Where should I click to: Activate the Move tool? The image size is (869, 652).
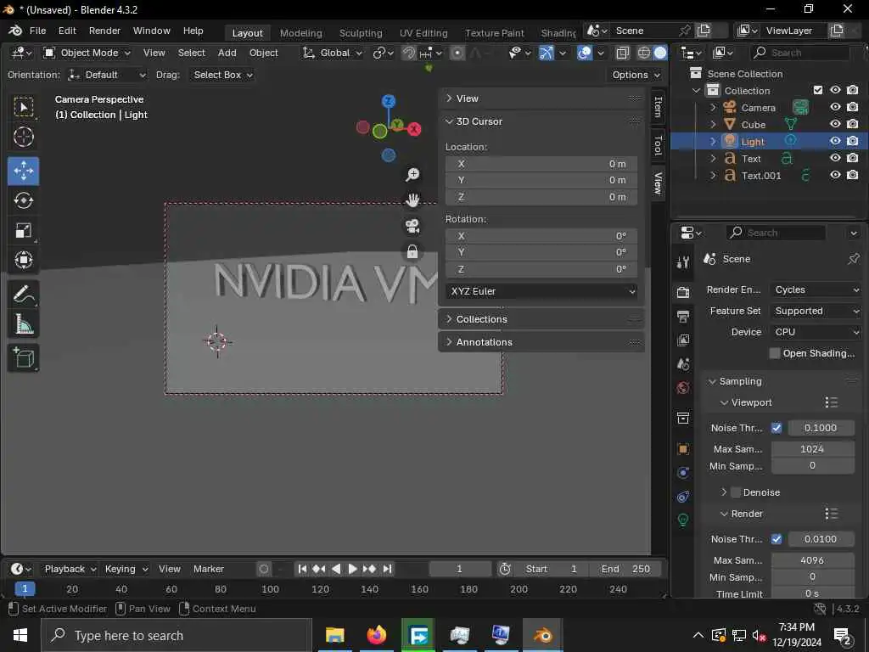[23, 171]
